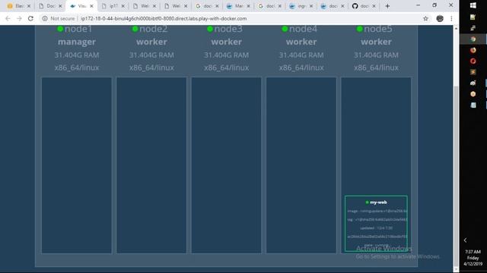
Task: Open the Windows Start menu
Action: point(473,5)
